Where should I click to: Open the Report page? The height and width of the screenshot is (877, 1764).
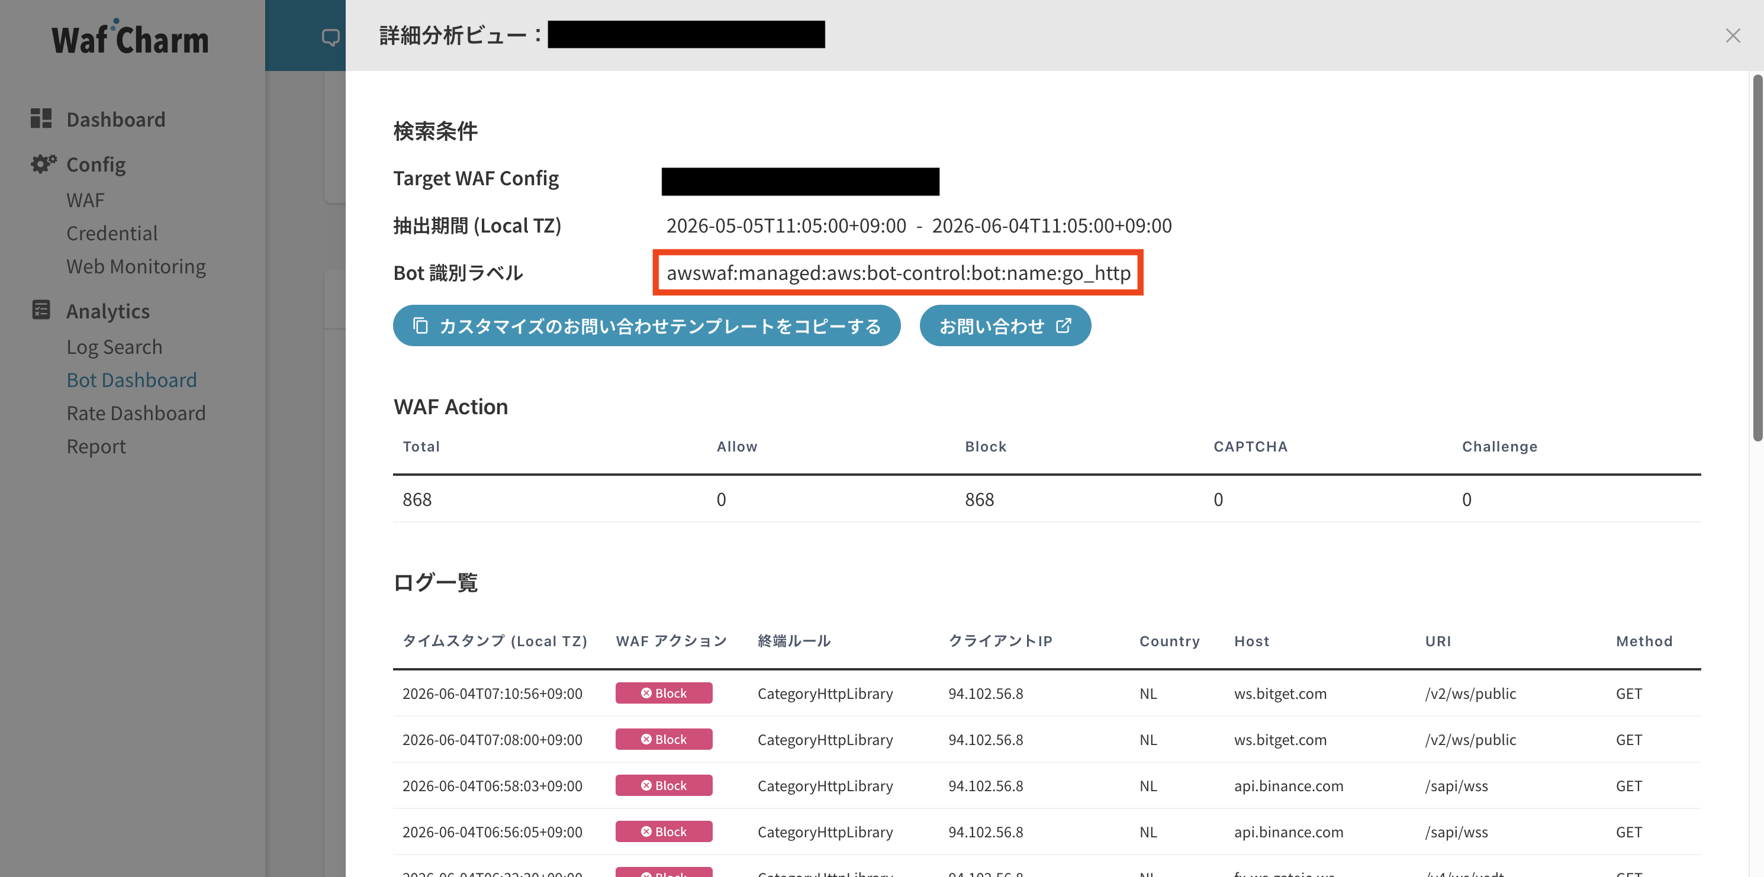pos(96,446)
